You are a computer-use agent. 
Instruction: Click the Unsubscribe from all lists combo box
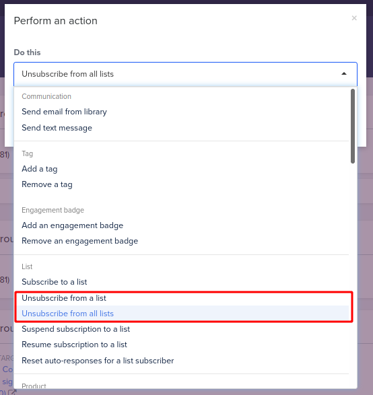tap(186, 74)
